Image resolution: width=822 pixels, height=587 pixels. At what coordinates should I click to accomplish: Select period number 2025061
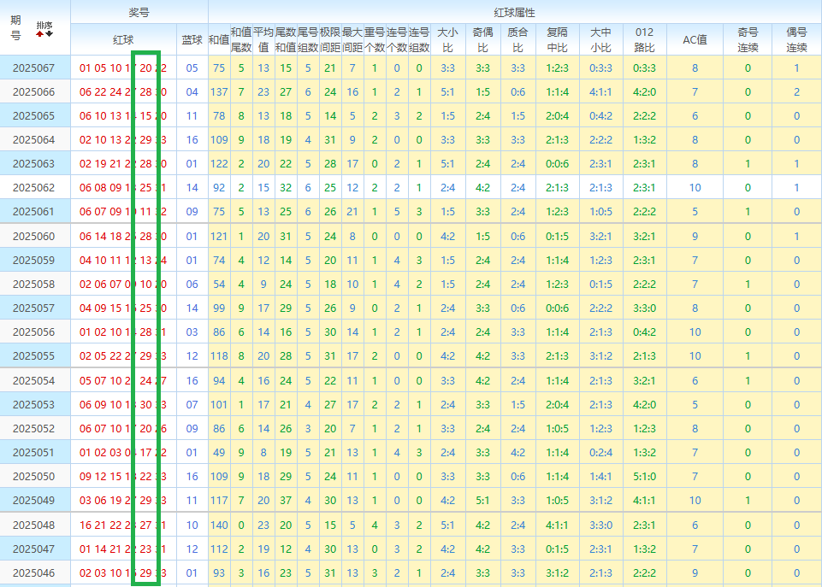tap(33, 212)
